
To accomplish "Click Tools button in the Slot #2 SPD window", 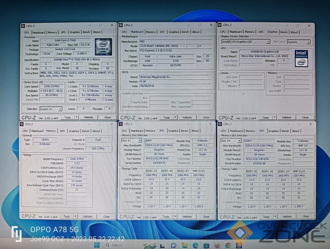I will pos(166,217).
